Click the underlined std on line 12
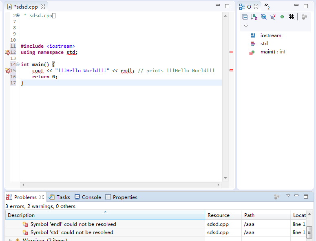Viewport: 316px width, 241px height. pos(71,52)
